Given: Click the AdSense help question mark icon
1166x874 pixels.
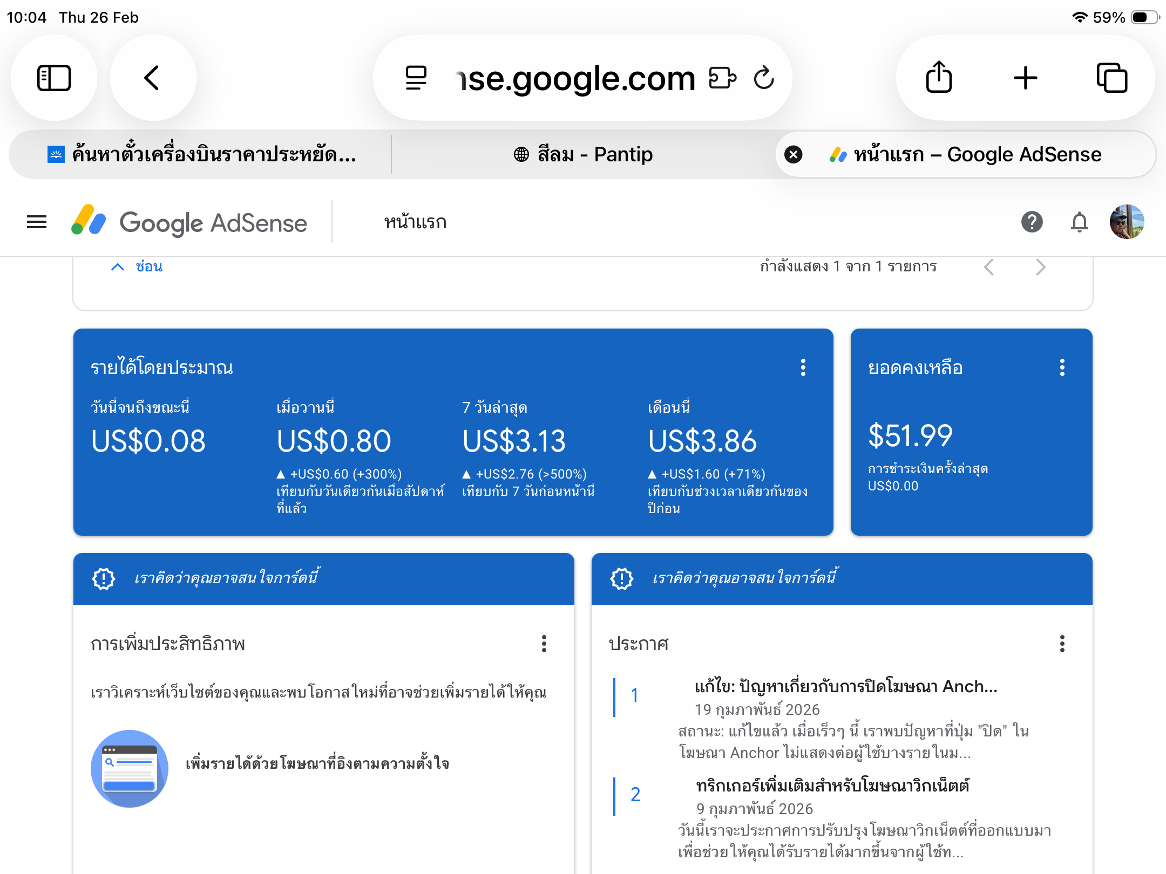Looking at the screenshot, I should [1032, 222].
